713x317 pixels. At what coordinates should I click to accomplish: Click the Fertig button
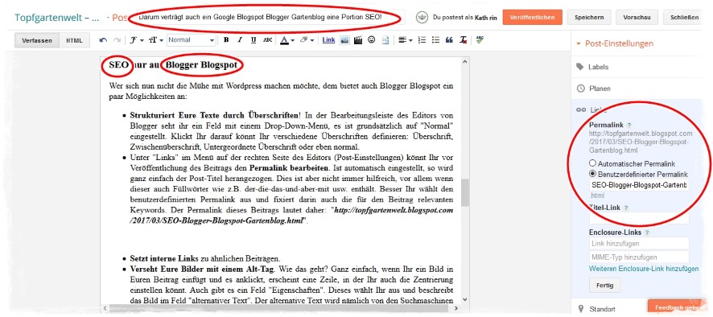tap(604, 286)
